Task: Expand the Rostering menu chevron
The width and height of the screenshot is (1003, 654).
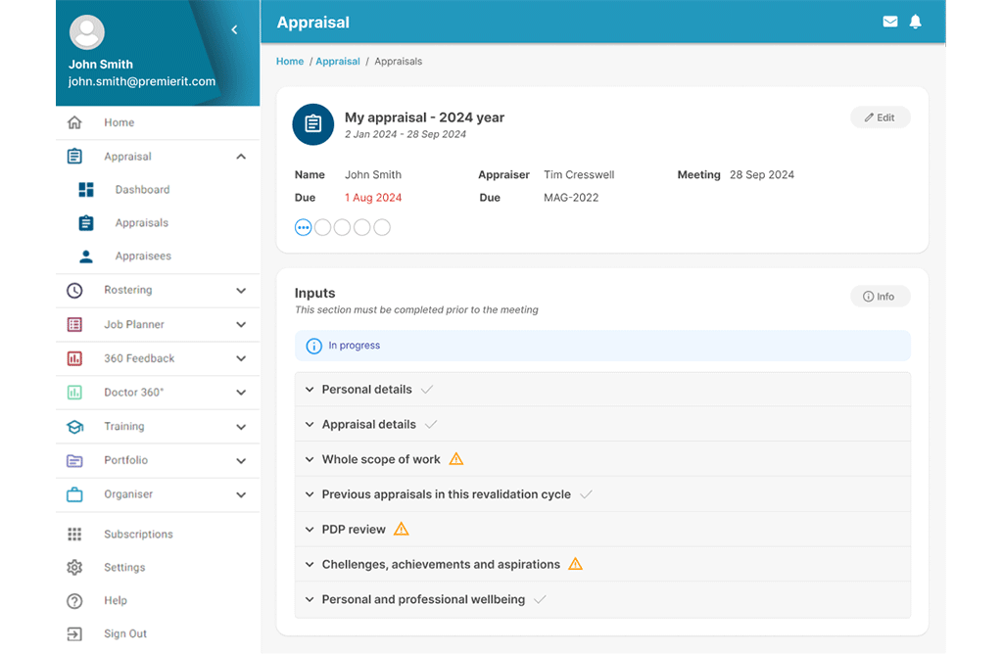Action: [x=241, y=290]
